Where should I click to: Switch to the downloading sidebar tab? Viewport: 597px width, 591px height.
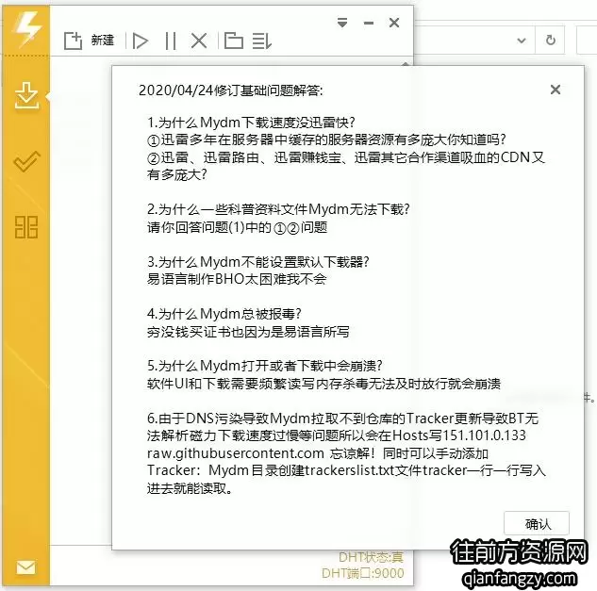(x=26, y=95)
